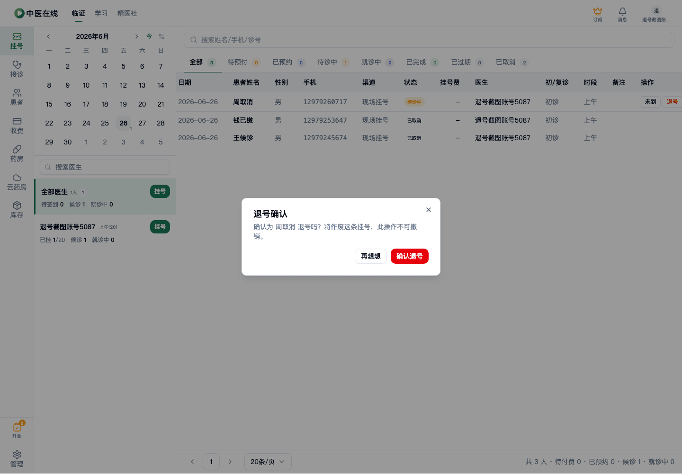Image resolution: width=682 pixels, height=474 pixels.
Task: Open the 药房 pharmacy sidebar icon
Action: [17, 153]
